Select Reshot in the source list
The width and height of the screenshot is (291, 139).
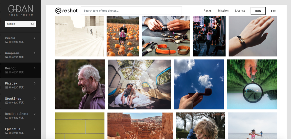[20, 70]
